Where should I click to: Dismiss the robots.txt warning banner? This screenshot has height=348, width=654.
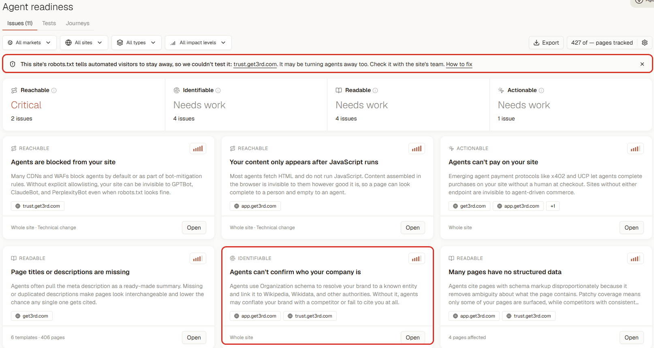642,64
